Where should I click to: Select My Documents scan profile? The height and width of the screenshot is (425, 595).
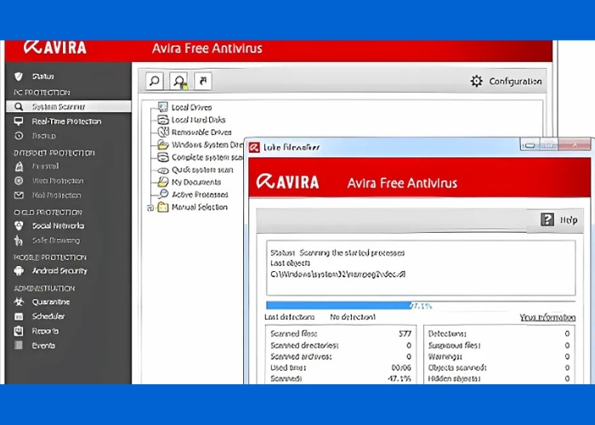point(195,182)
